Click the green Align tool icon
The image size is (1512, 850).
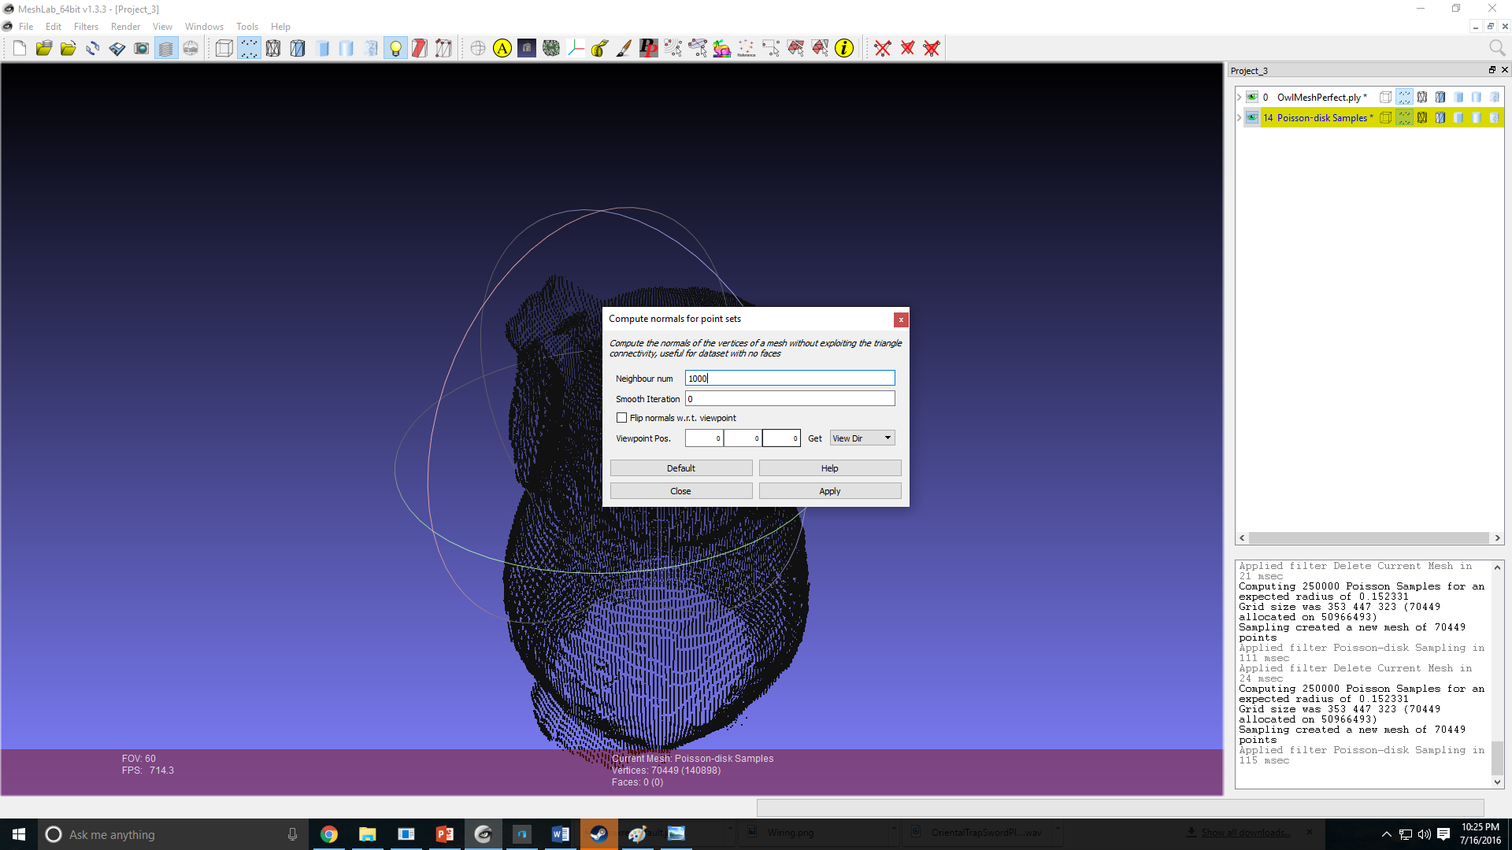click(551, 49)
